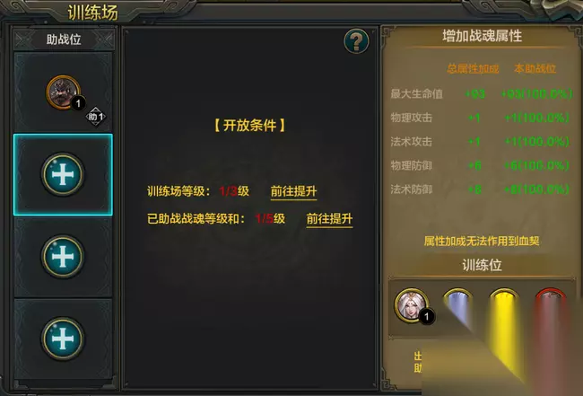
Task: Click the highlighted plus assist slot
Action: pos(63,174)
